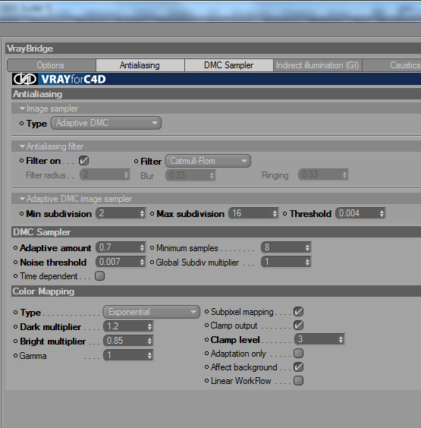Toggle the Clamp output checkbox

[298, 326]
